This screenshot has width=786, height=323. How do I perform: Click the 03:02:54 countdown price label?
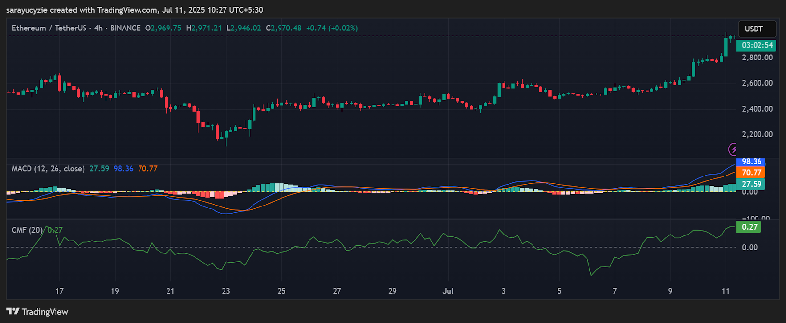click(x=757, y=45)
